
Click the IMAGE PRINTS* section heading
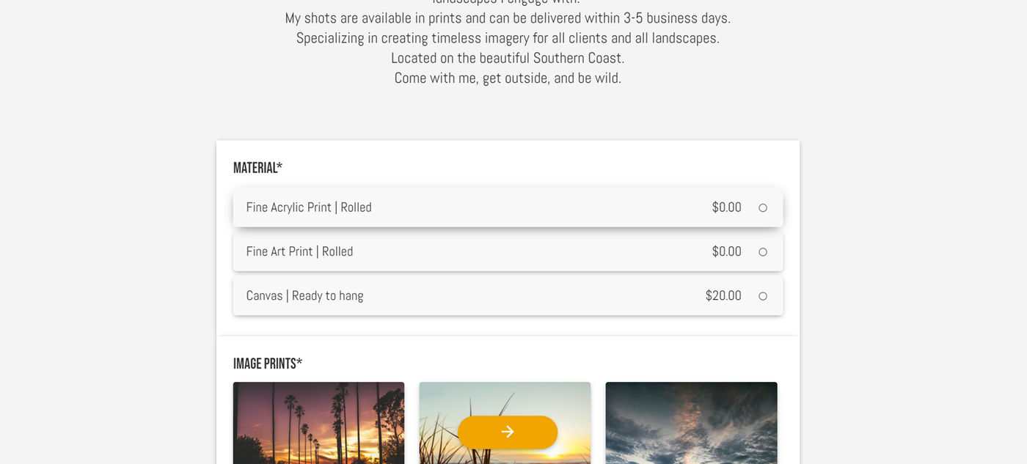tap(268, 364)
